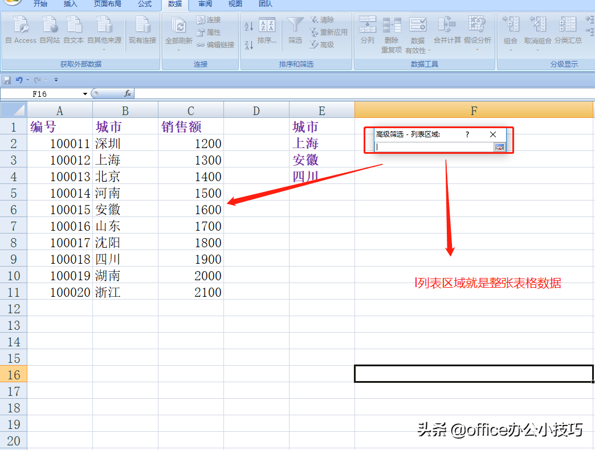The height and width of the screenshot is (450, 595).
Task: Select row 6 header
Action: coord(14,210)
